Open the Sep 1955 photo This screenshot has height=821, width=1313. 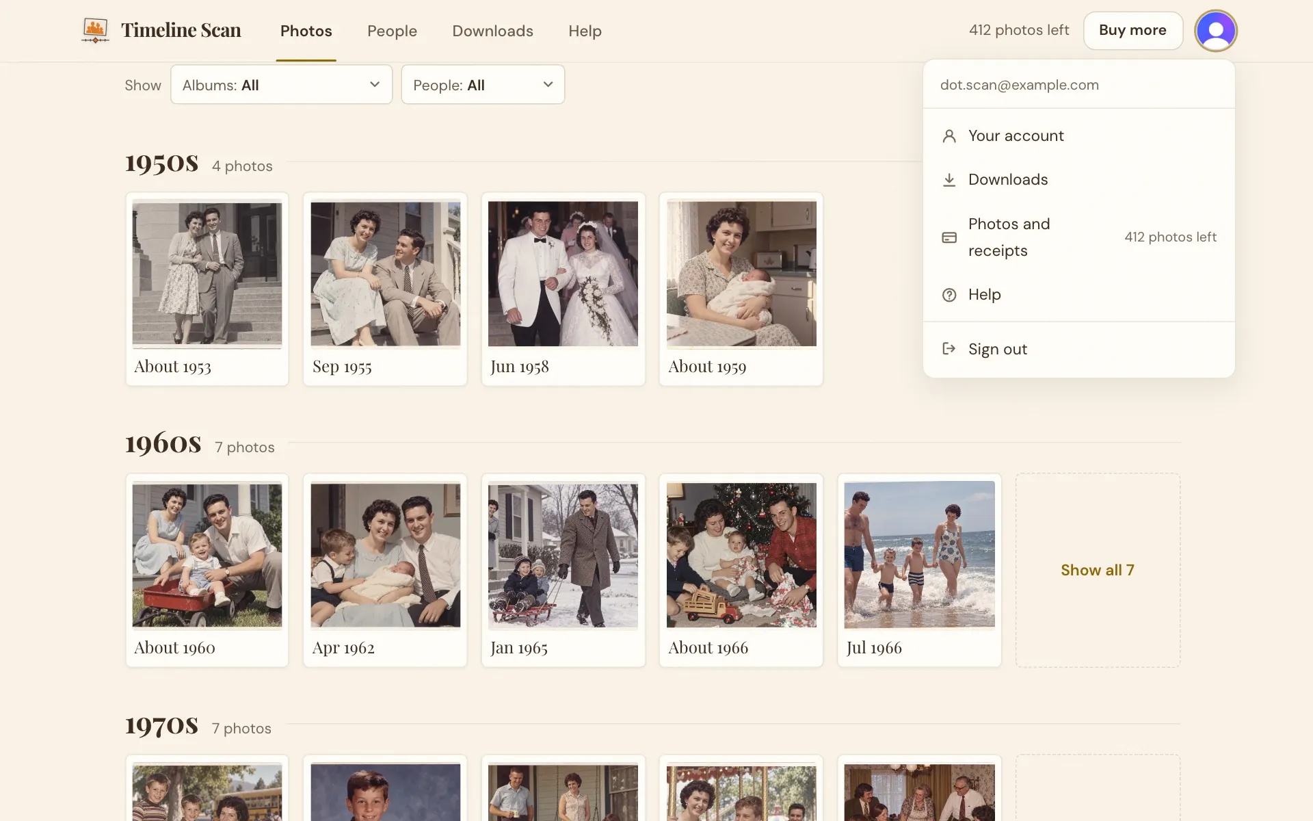[x=385, y=289]
